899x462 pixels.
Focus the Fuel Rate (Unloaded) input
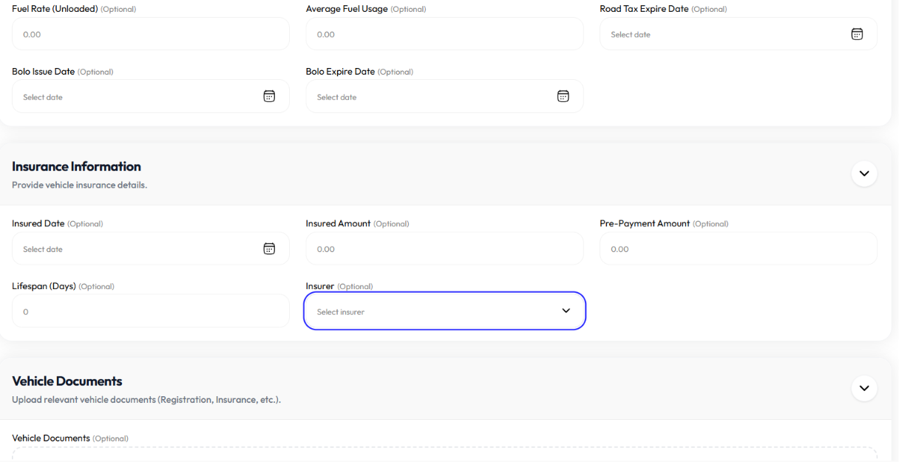151,34
